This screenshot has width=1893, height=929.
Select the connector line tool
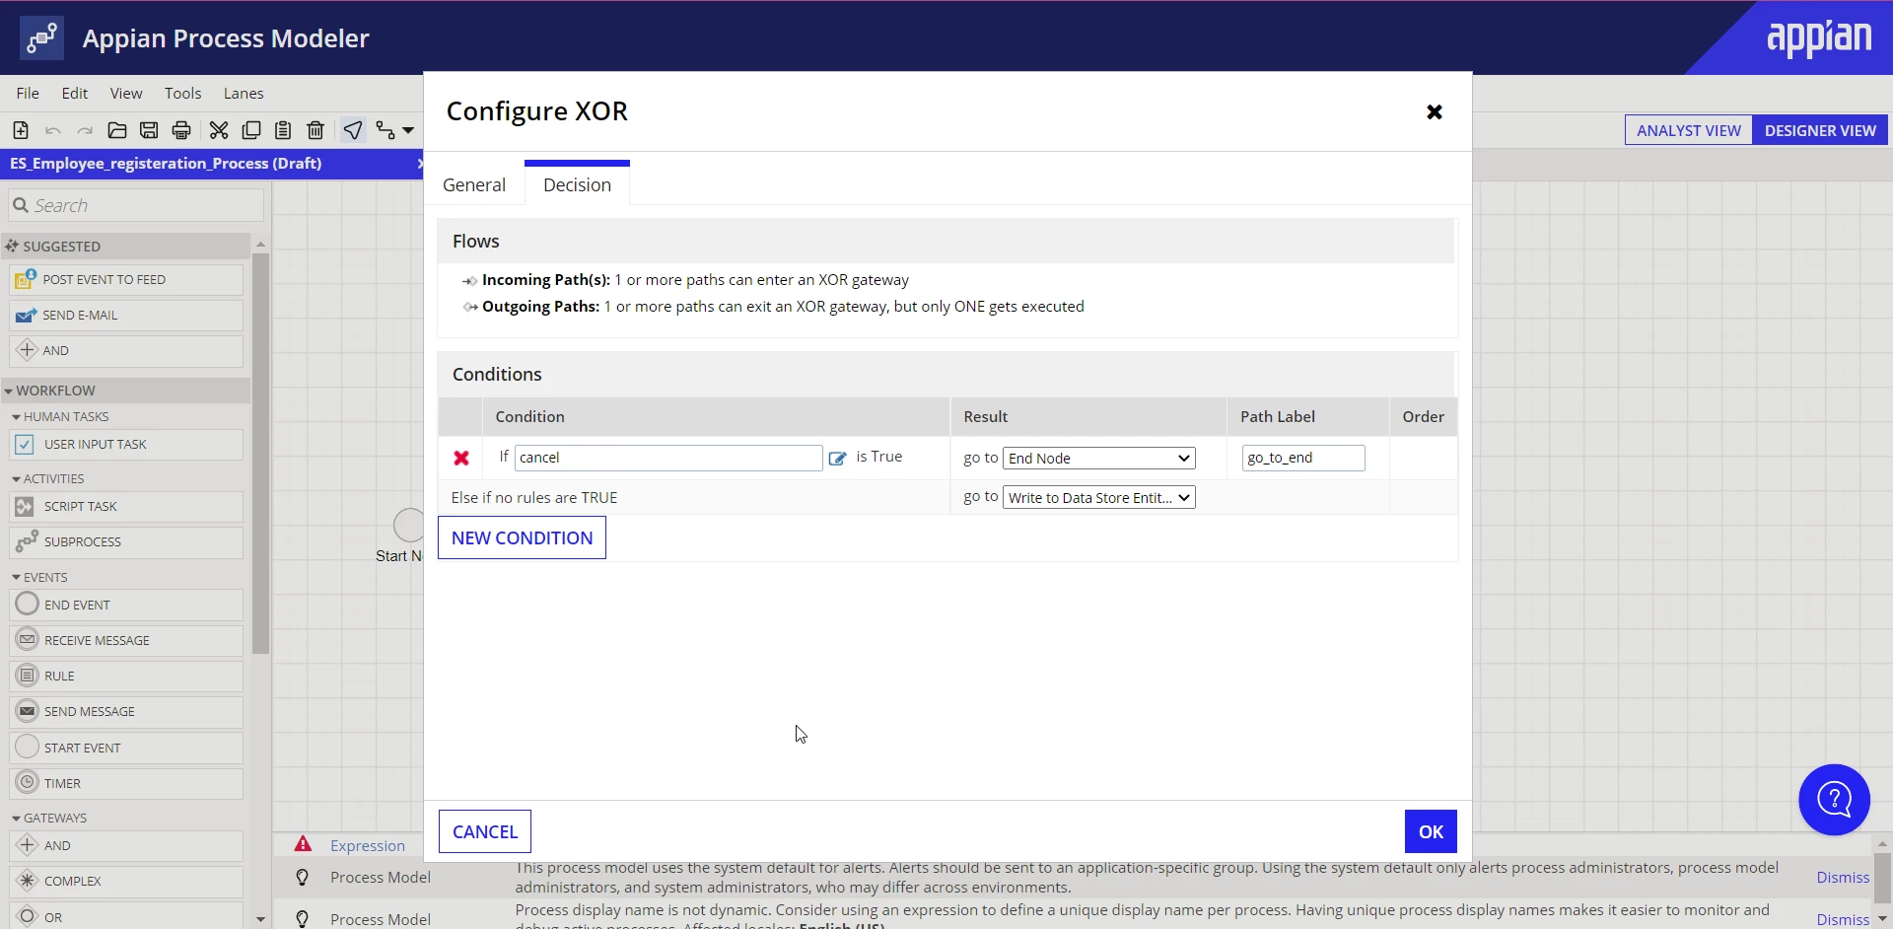386,130
